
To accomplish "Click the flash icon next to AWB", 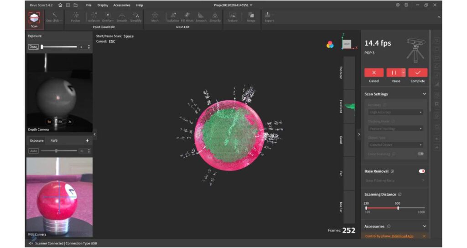I will [x=87, y=140].
